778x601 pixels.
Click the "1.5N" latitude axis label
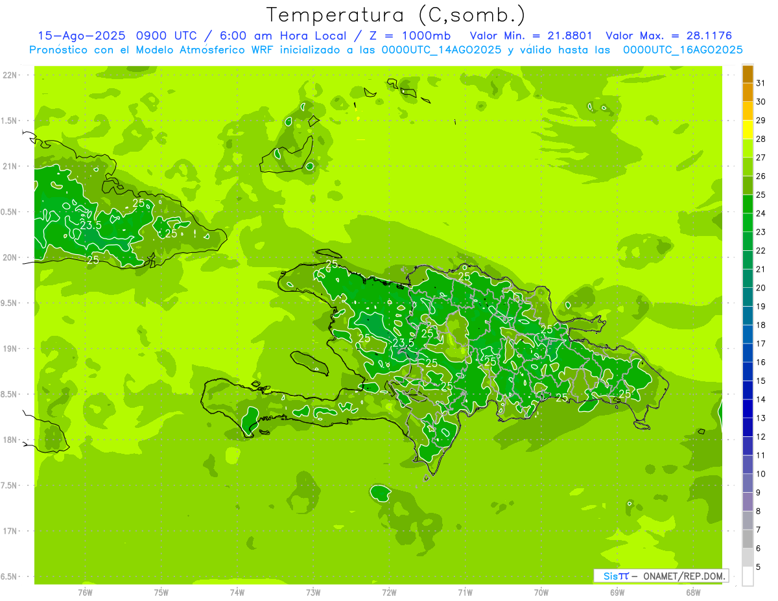10,121
